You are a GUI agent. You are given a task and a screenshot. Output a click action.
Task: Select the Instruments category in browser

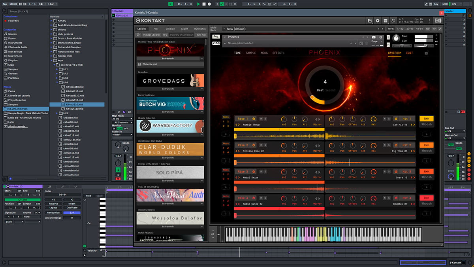point(15,43)
